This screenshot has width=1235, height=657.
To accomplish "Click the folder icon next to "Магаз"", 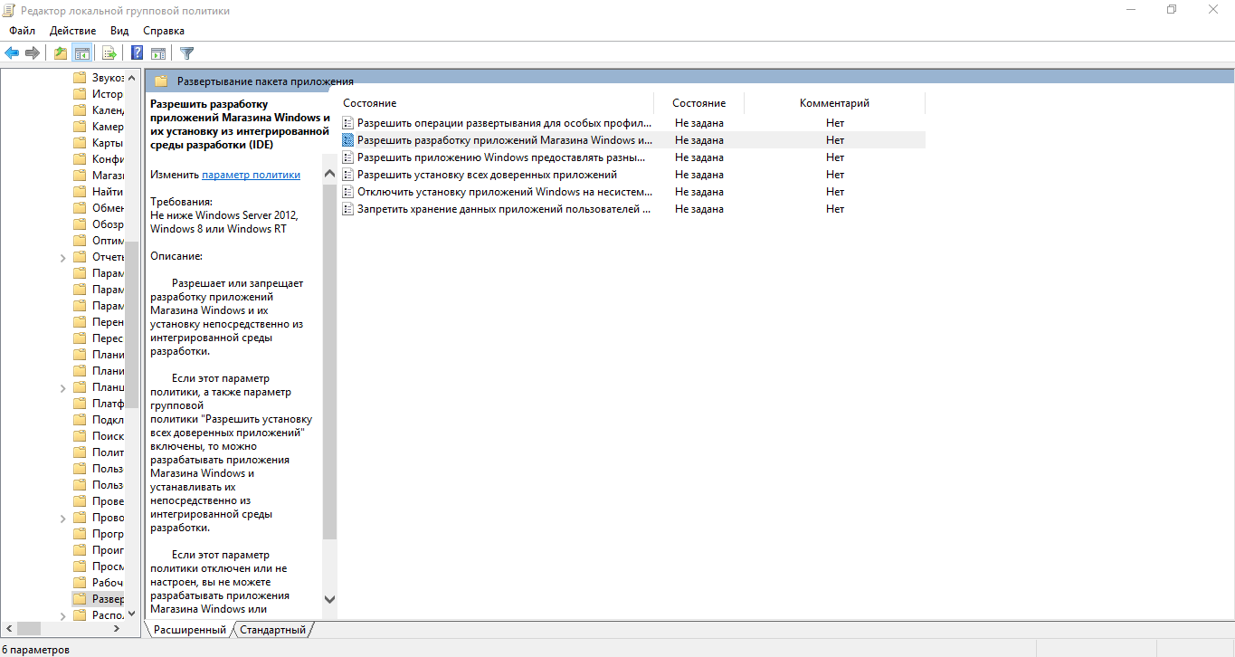I will [x=80, y=176].
